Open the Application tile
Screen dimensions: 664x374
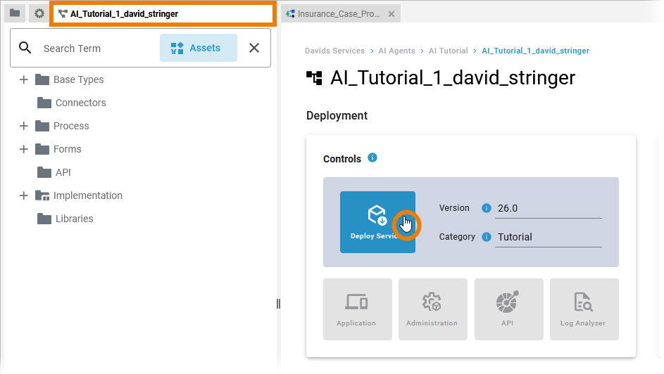pos(357,309)
